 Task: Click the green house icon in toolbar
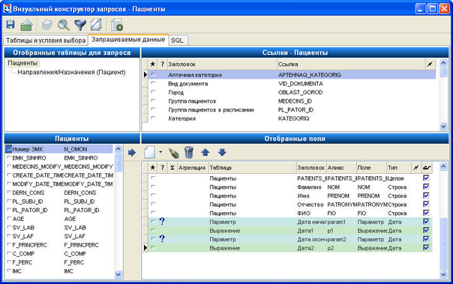click(26, 25)
